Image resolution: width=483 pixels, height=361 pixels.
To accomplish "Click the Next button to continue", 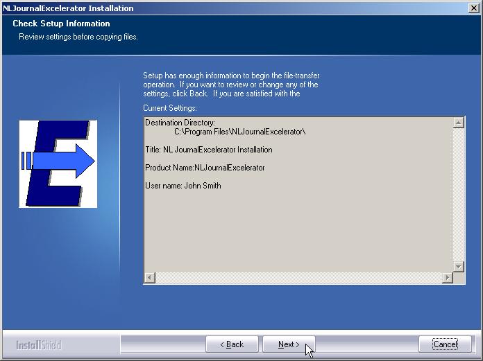I will pyautogui.click(x=289, y=344).
